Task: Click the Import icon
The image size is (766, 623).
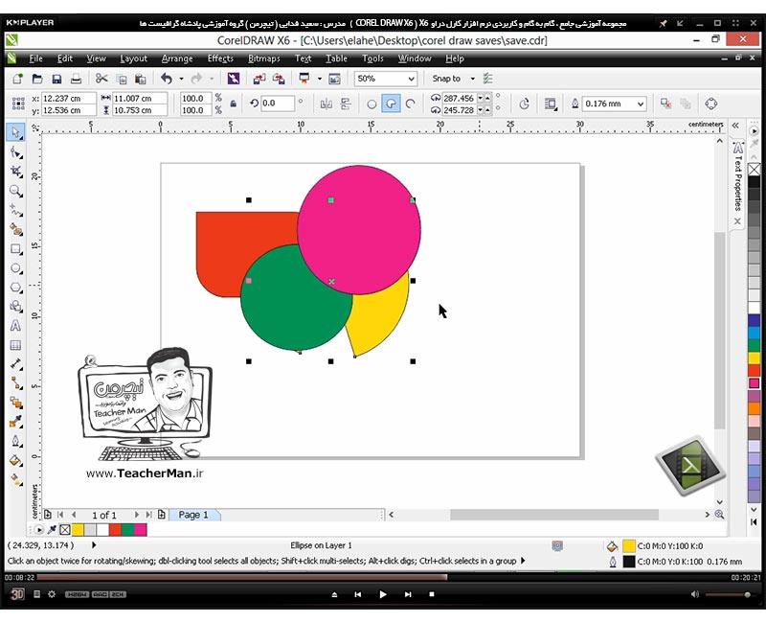Action: click(x=259, y=79)
